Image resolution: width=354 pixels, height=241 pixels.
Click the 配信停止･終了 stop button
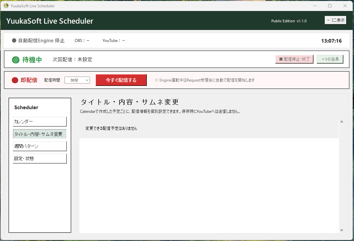(x=294, y=59)
